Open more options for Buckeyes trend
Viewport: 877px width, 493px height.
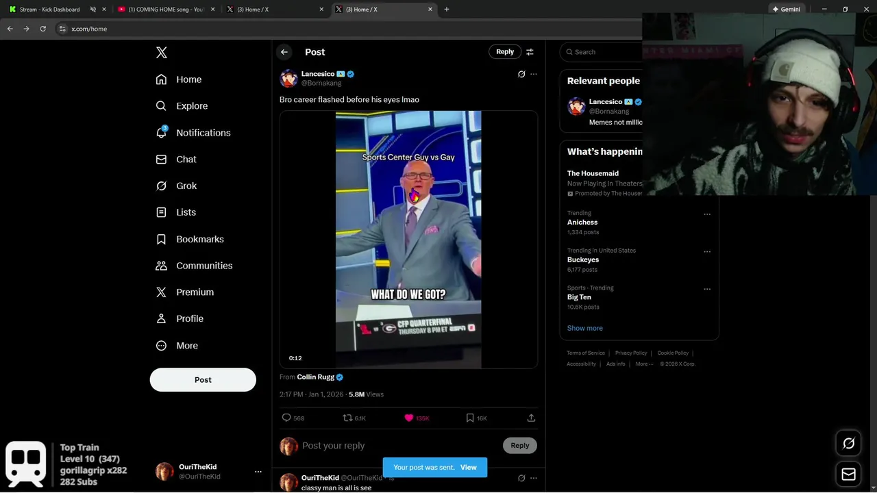(707, 251)
